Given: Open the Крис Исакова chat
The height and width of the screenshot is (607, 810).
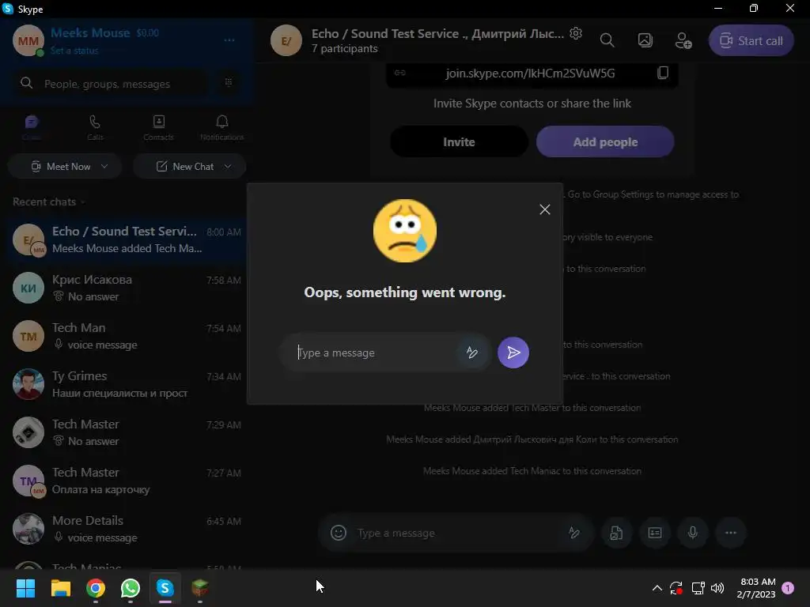Looking at the screenshot, I should [x=127, y=288].
